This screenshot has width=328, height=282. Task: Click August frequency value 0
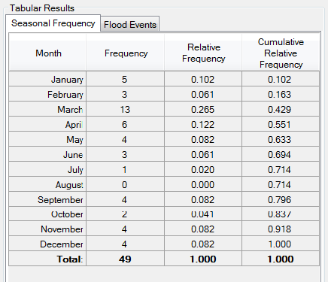pos(126,184)
